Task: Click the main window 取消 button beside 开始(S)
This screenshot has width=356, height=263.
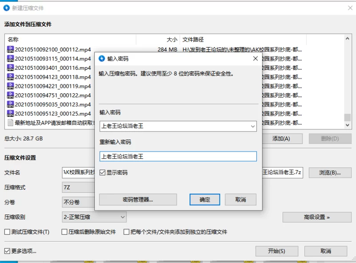Action: 326,251
